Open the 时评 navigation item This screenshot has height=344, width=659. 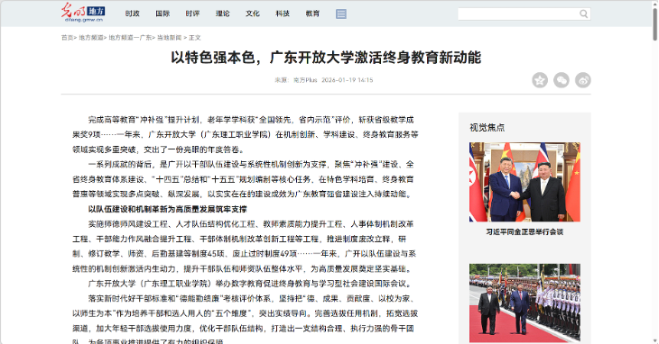coord(192,14)
